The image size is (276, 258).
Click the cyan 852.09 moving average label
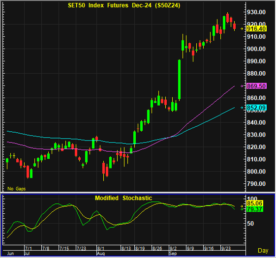point(256,108)
